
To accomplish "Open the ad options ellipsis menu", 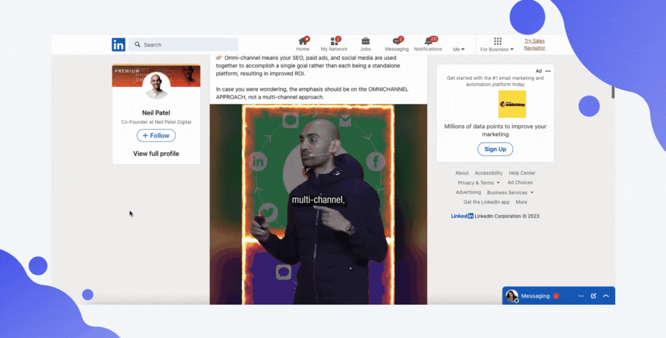I will point(548,71).
